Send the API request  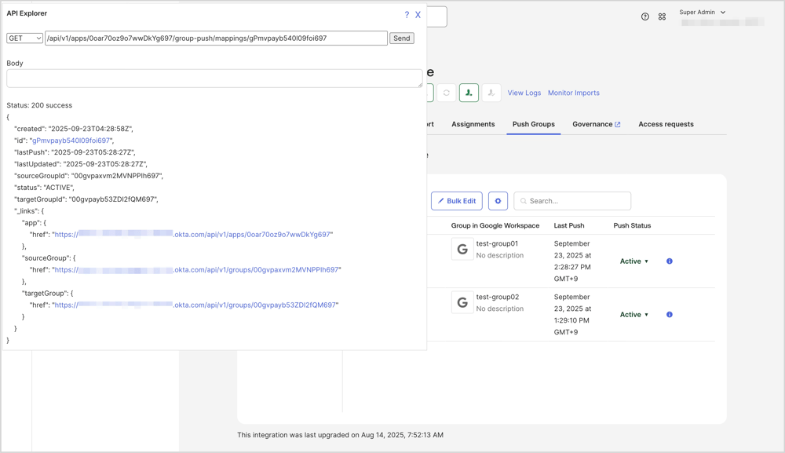(401, 38)
